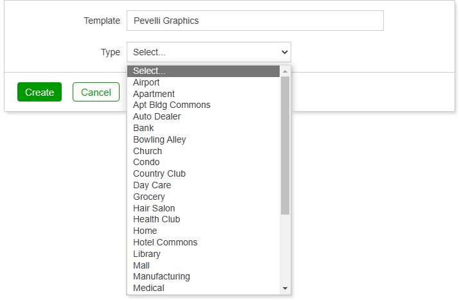
Task: Select Country Club option
Action: (203, 173)
